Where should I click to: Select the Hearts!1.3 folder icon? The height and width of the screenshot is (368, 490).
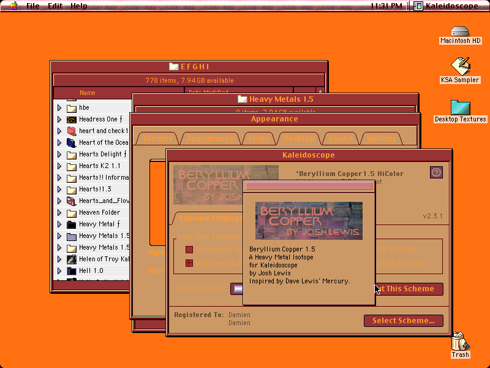tap(72, 190)
